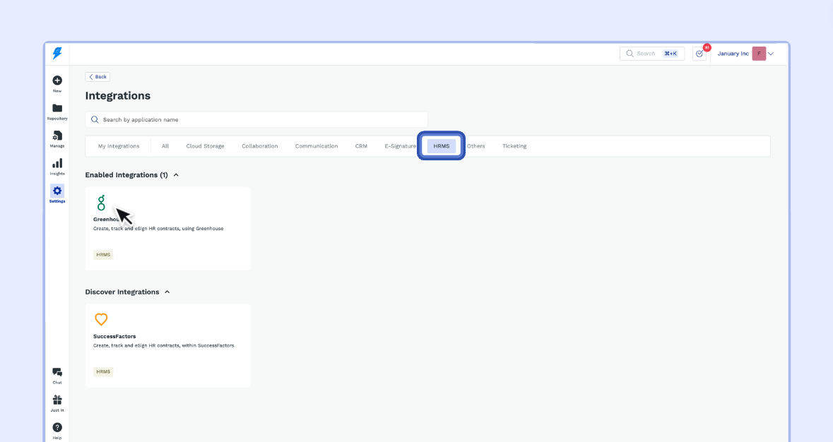Click the Back button
The width and height of the screenshot is (833, 442).
[98, 77]
